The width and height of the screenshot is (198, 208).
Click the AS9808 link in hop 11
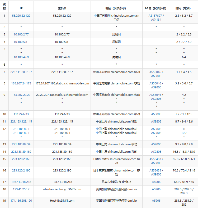[156, 121]
